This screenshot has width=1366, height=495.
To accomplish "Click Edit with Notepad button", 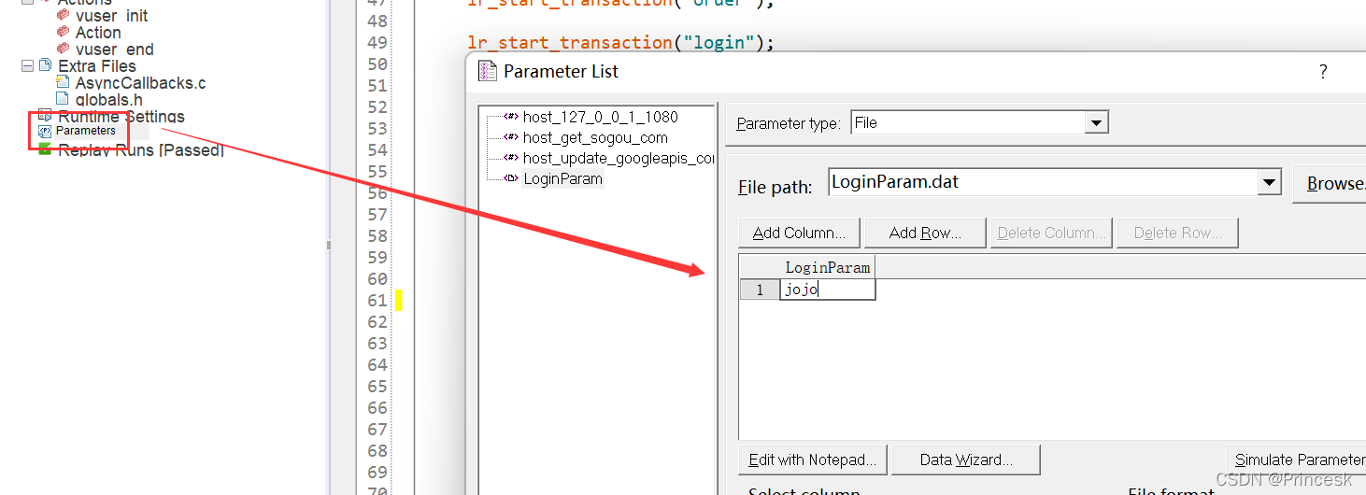I will (812, 460).
